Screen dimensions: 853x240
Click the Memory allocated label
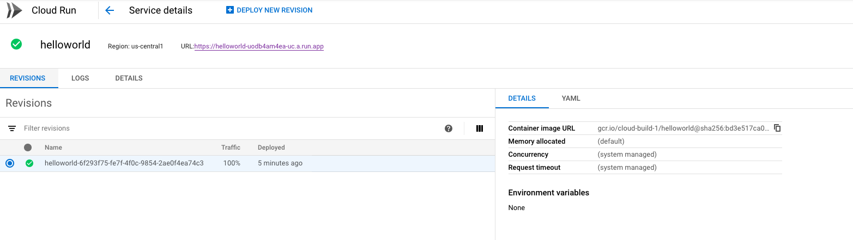coord(537,141)
